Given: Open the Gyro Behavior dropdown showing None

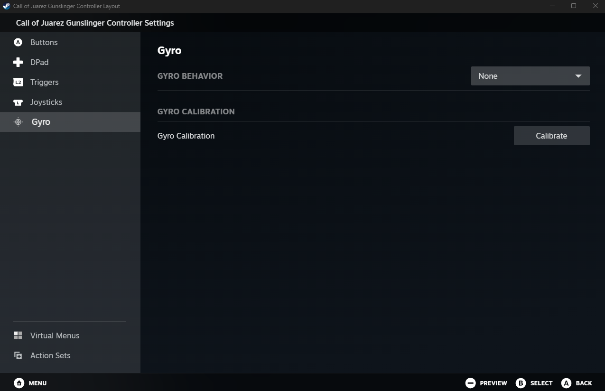Looking at the screenshot, I should point(522,76).
